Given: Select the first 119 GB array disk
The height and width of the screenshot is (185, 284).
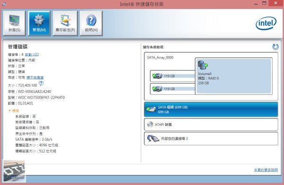Looking at the screenshot, I should [x=173, y=76].
